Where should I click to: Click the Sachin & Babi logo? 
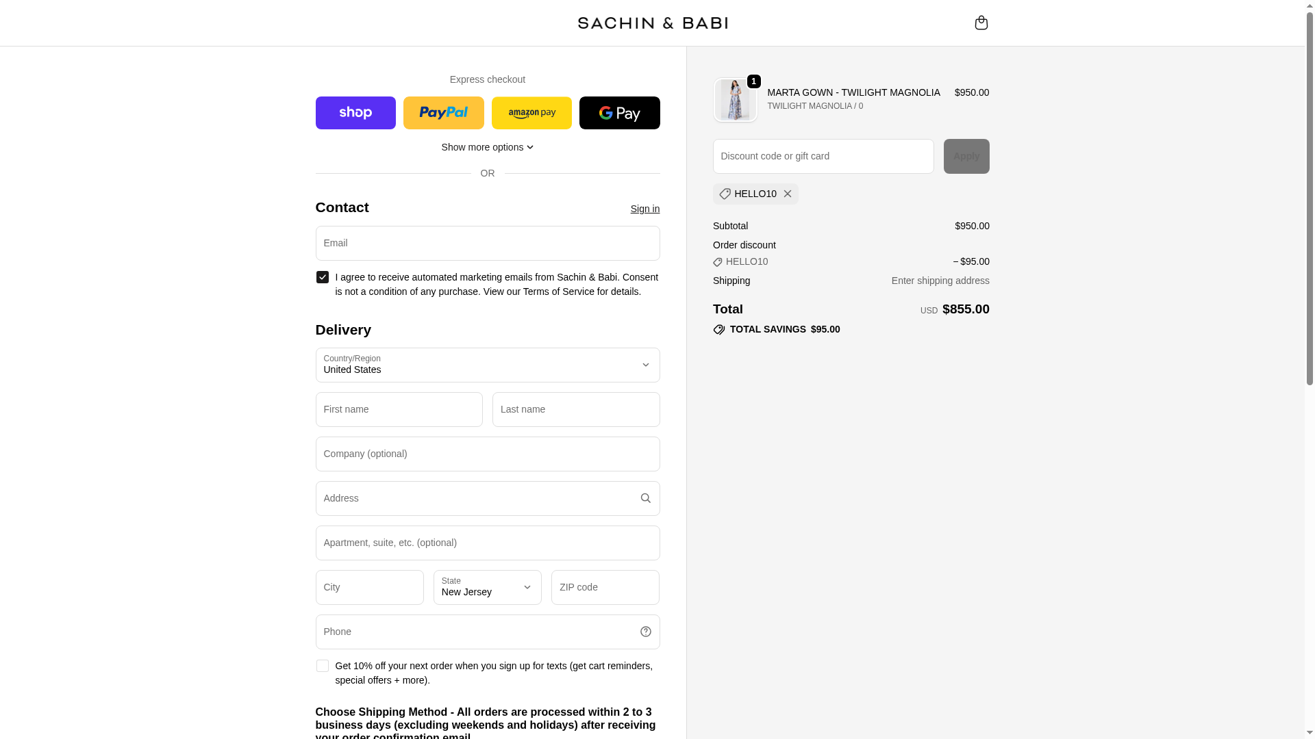(x=652, y=23)
